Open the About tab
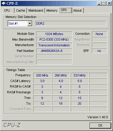The height and width of the screenshot is (131, 113). pos(78,10)
